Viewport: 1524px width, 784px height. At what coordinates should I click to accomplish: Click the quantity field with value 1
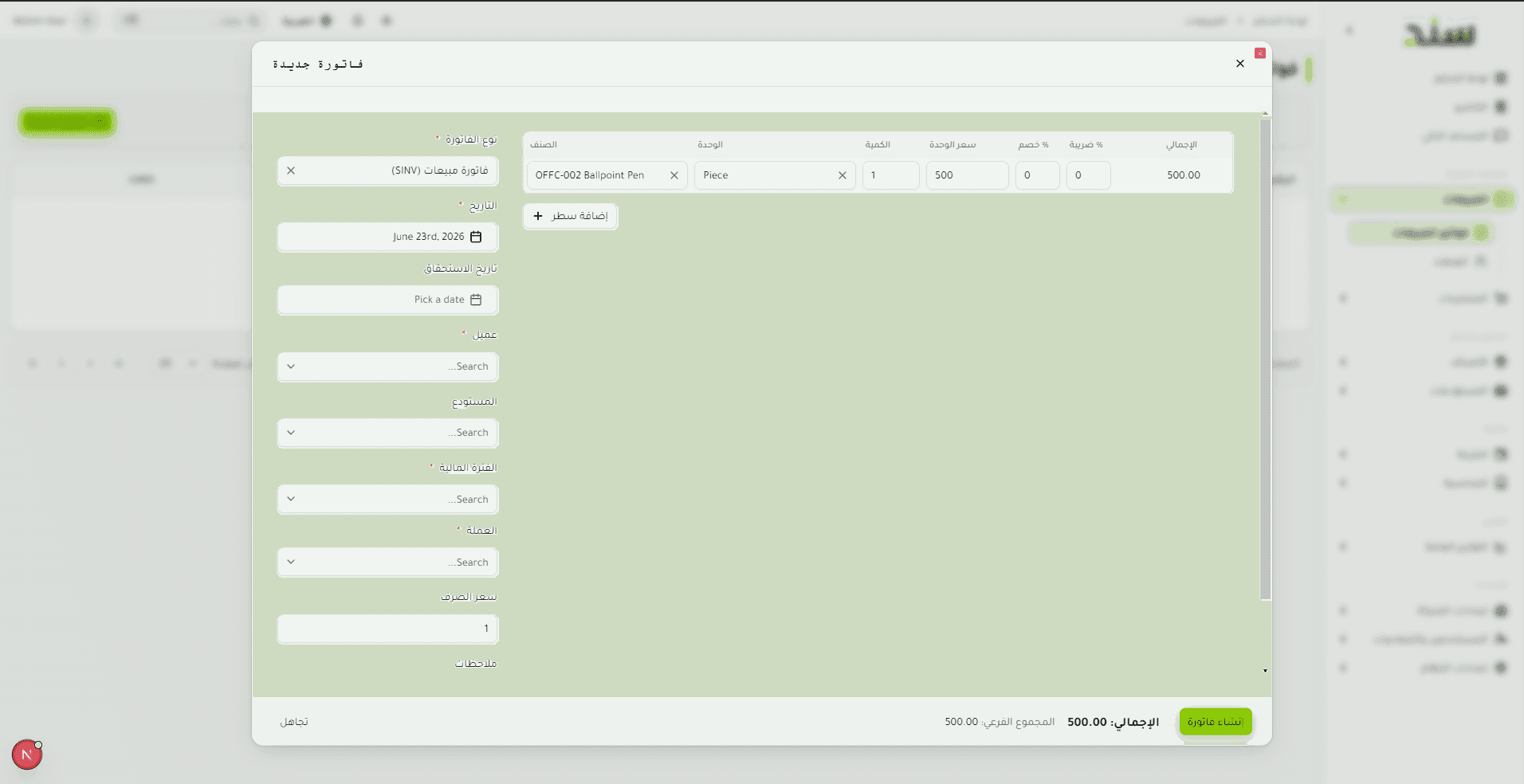890,175
